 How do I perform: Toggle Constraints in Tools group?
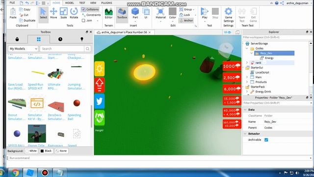pos(91,15)
